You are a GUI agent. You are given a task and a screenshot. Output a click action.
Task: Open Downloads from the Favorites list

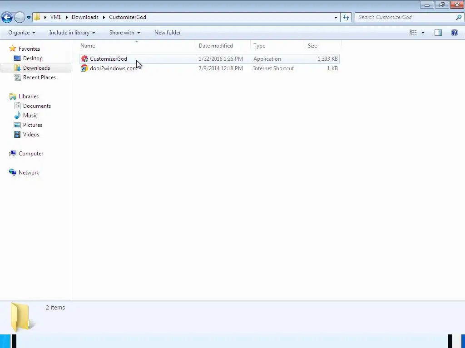tap(36, 68)
